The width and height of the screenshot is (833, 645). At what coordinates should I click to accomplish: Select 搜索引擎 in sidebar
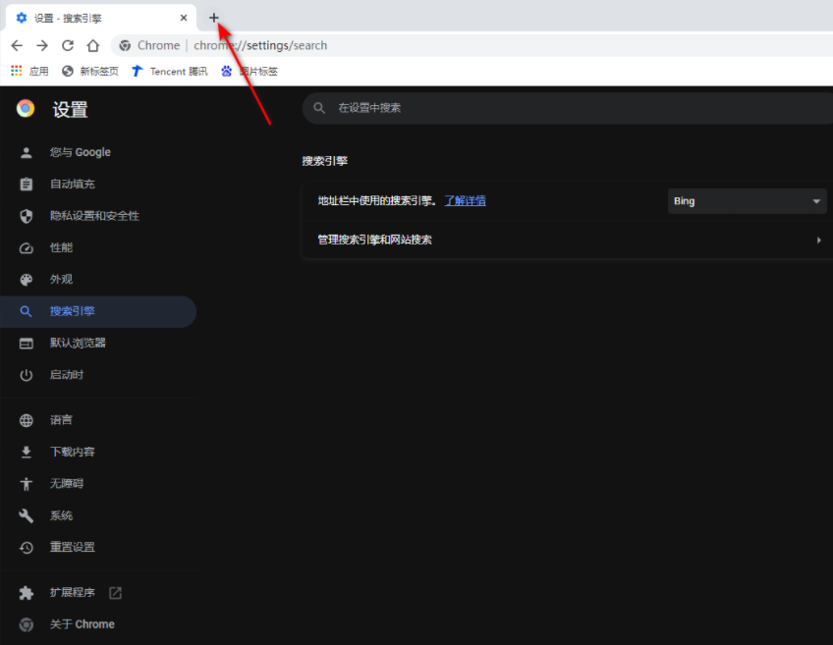click(99, 311)
